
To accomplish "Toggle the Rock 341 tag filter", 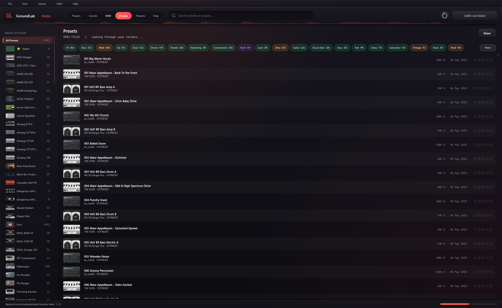I will click(246, 48).
